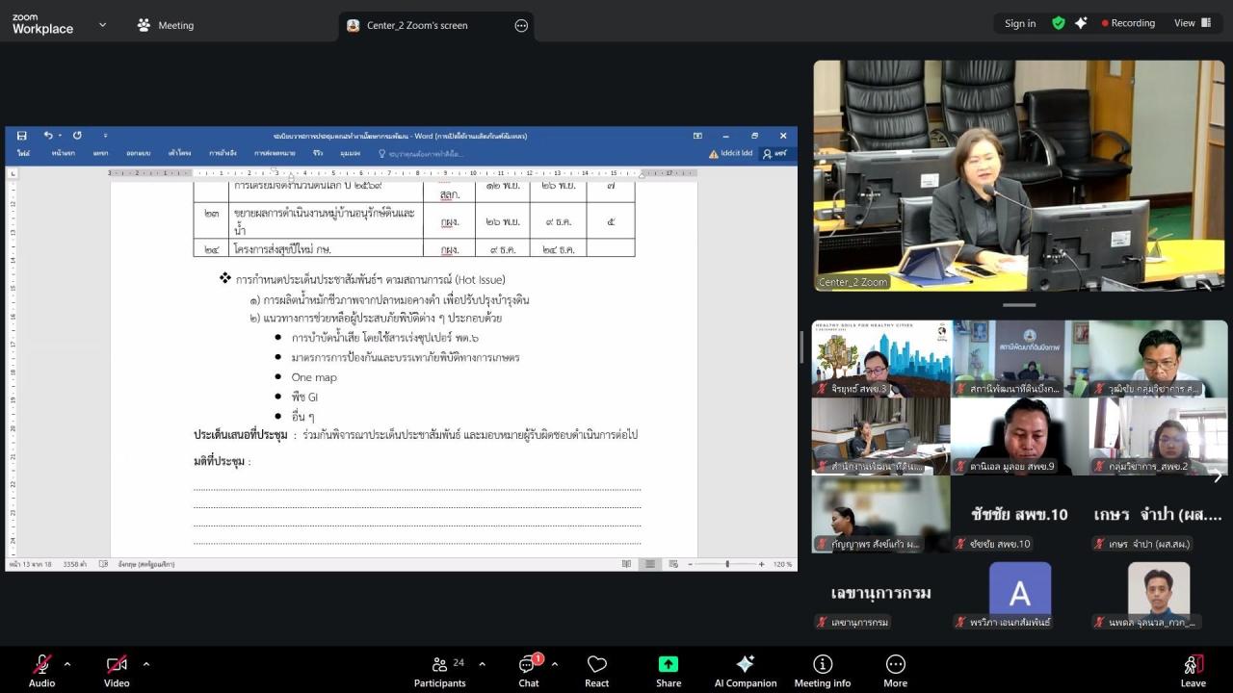Expand video options arrow beside Video
Image resolution: width=1233 pixels, height=693 pixels.
(146, 664)
